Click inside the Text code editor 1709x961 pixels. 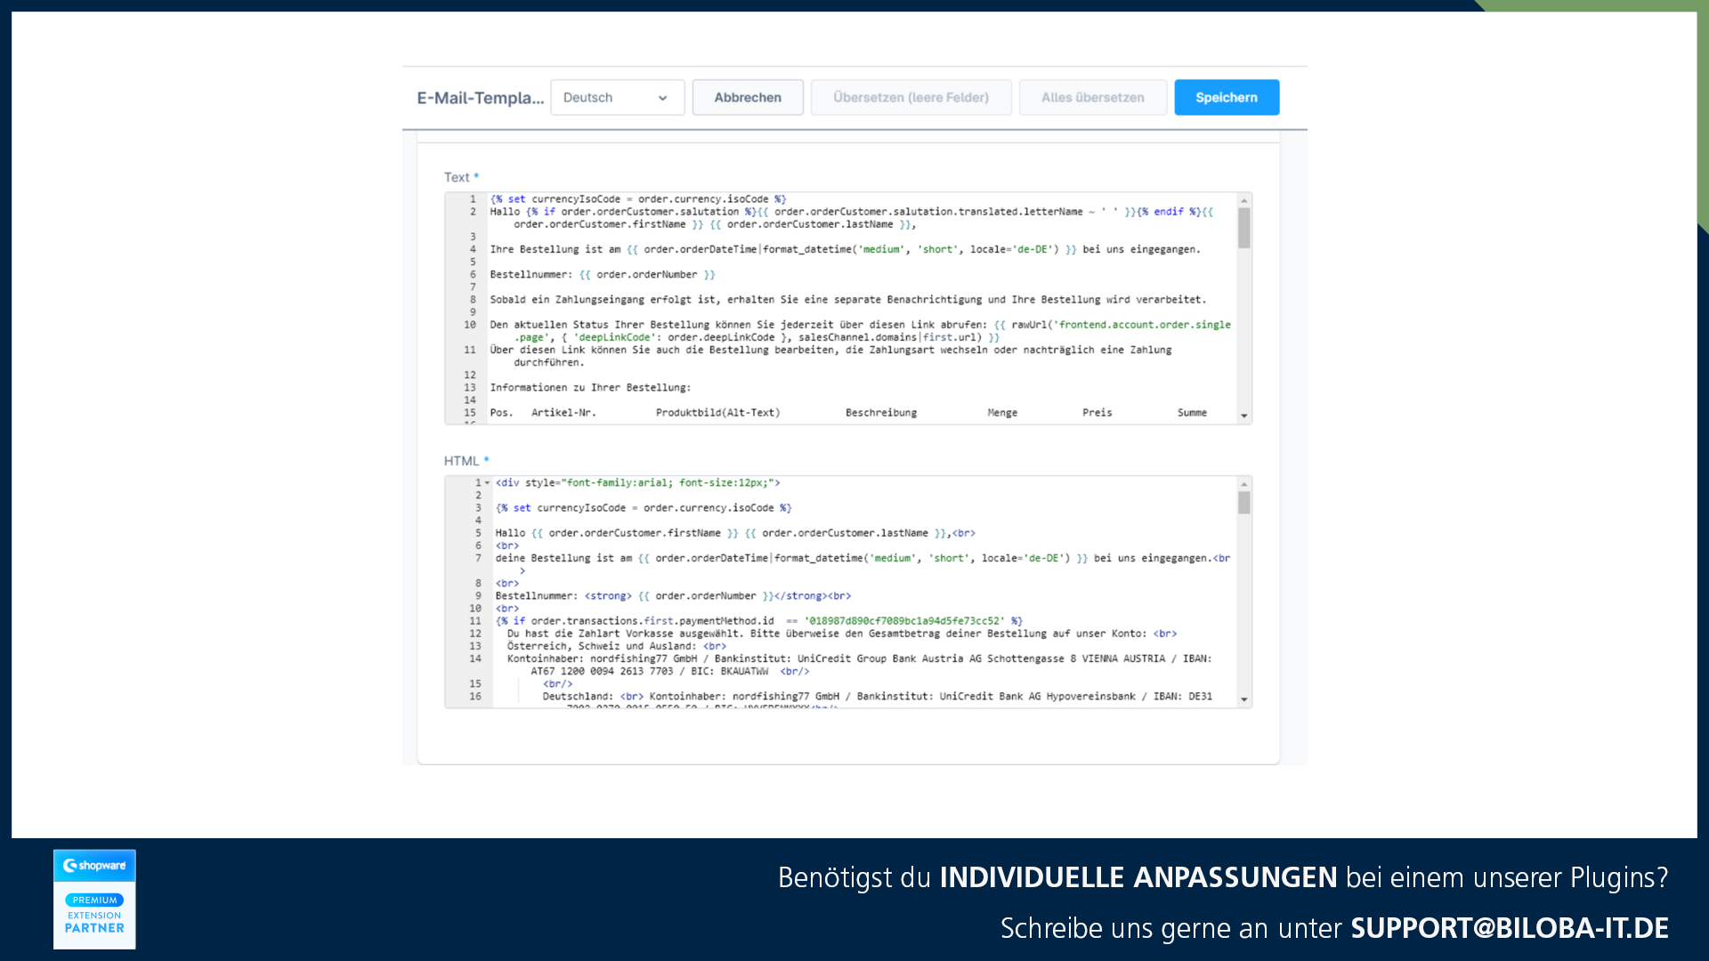tap(848, 308)
